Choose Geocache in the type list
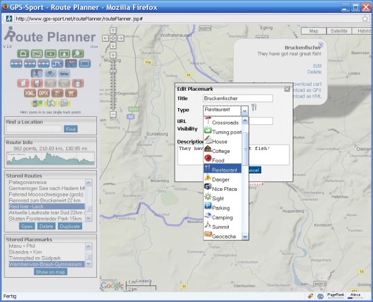This screenshot has width=373, height=302. click(x=223, y=236)
